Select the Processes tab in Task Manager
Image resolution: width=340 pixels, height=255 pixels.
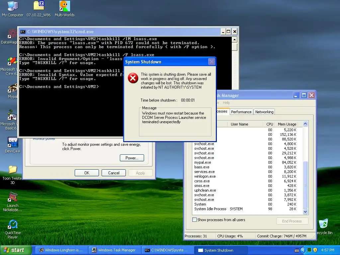pyautogui.click(x=222, y=111)
